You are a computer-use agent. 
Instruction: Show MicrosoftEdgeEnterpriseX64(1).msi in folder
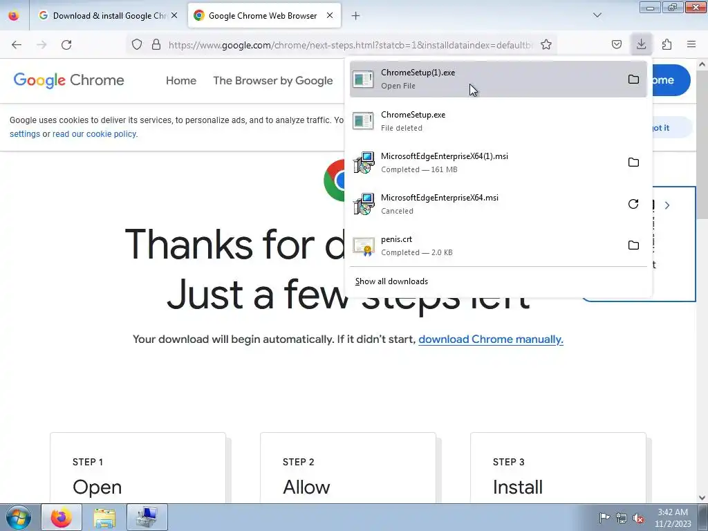pyautogui.click(x=633, y=162)
